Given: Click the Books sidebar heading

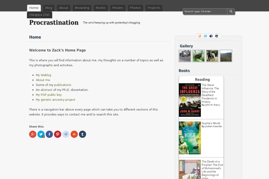Looking at the screenshot, I should 184,71.
